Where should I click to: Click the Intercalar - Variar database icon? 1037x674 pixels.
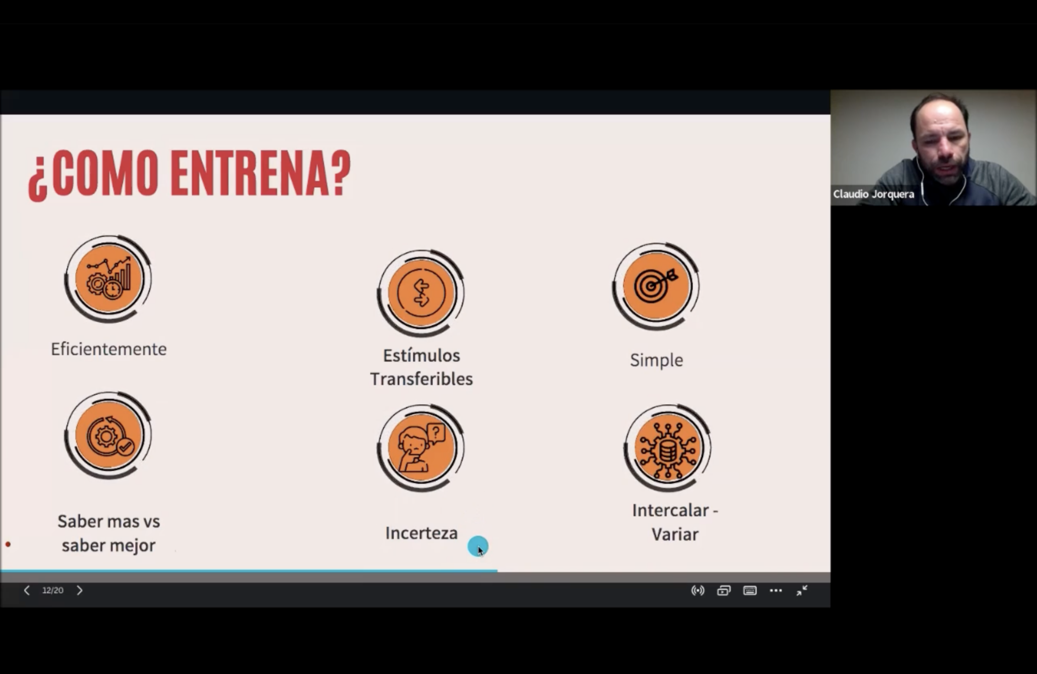pyautogui.click(x=668, y=448)
